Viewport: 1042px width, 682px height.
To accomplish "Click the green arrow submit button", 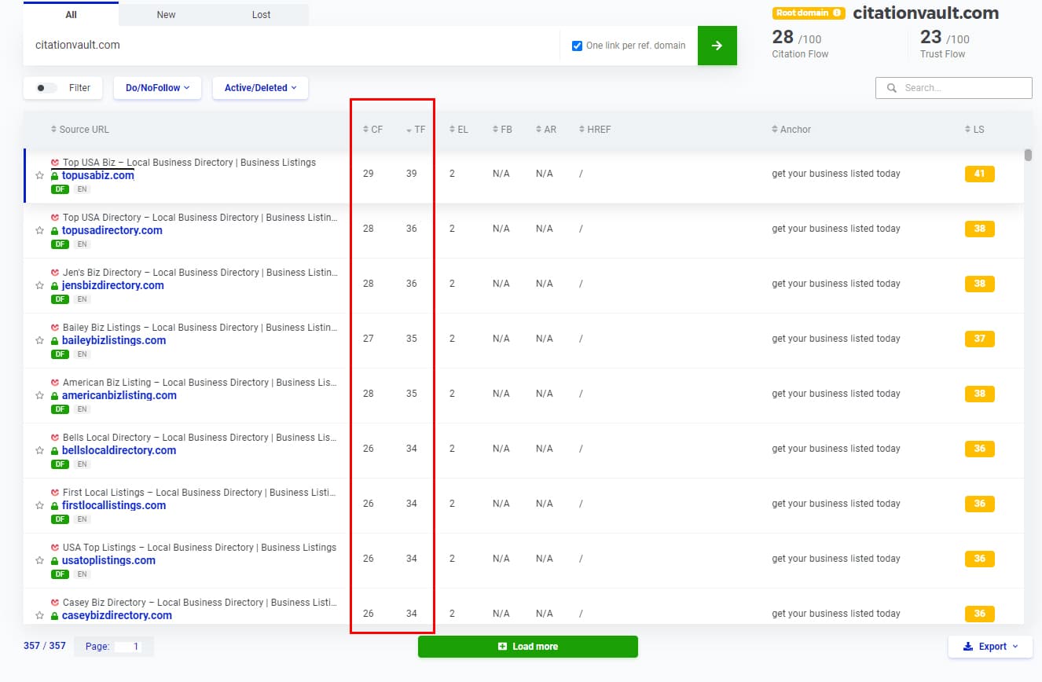I will [x=717, y=46].
